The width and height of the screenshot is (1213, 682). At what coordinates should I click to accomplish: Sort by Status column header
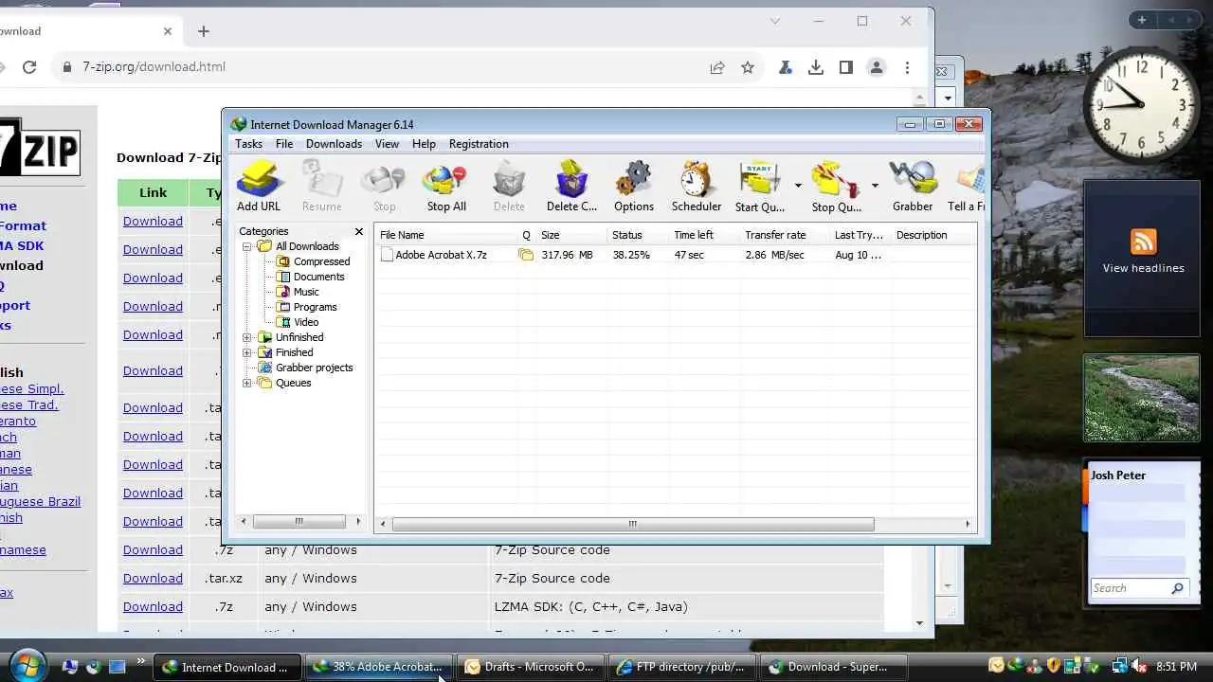tap(638, 235)
